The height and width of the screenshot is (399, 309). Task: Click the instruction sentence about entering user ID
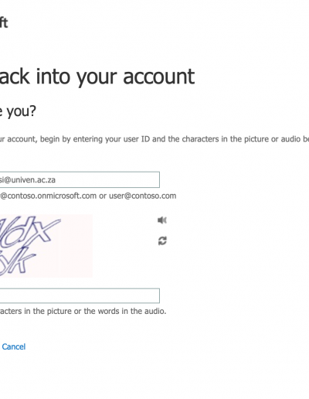tap(154, 139)
